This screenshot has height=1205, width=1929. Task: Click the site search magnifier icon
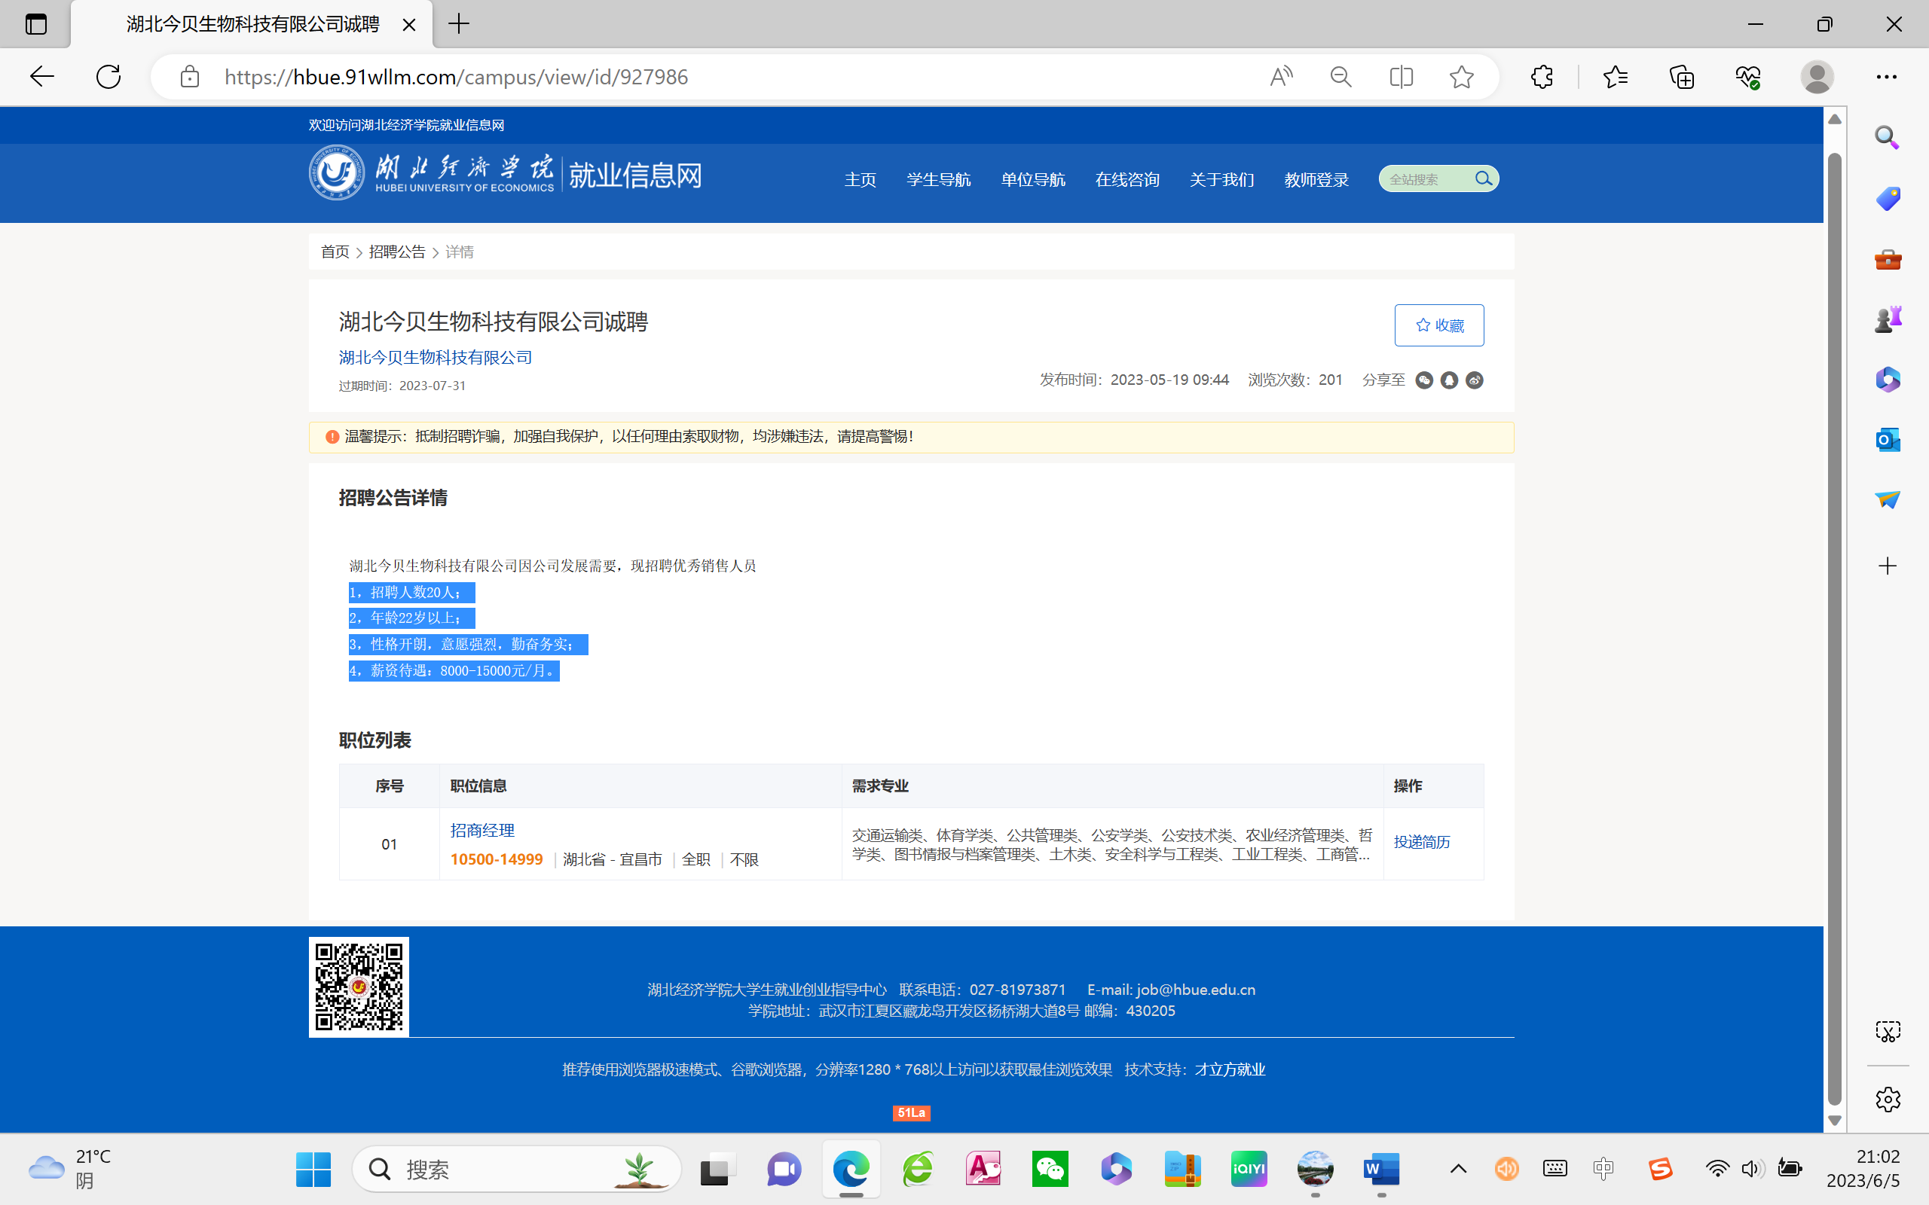1483,178
